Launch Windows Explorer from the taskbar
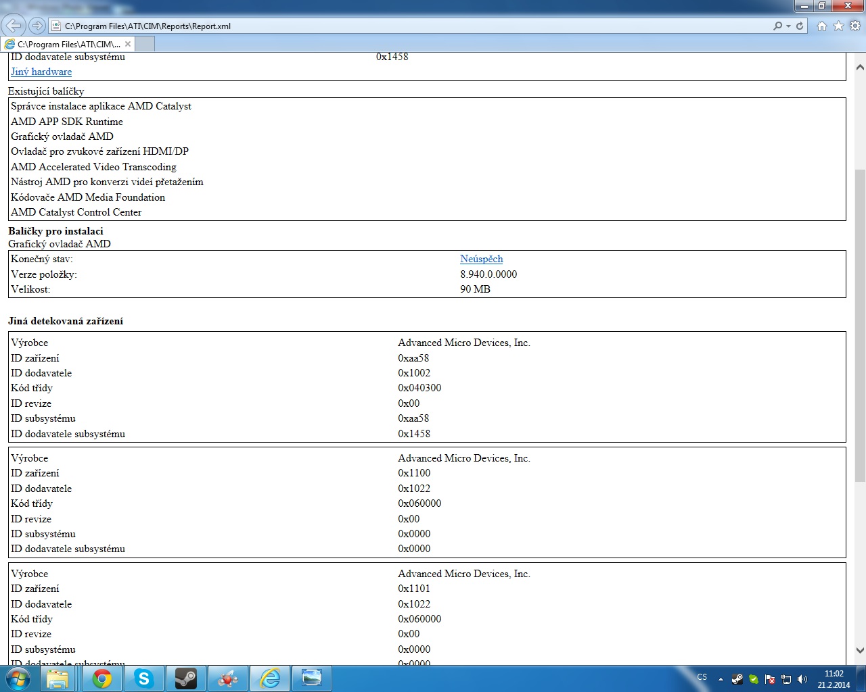This screenshot has width=866, height=692. point(59,678)
